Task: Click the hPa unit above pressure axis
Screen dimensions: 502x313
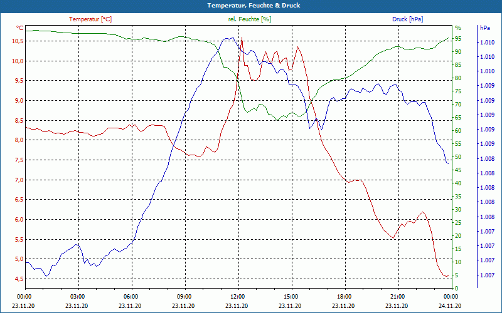Action: (484, 28)
